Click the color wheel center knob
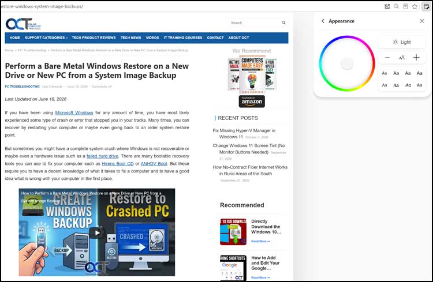 point(347,63)
